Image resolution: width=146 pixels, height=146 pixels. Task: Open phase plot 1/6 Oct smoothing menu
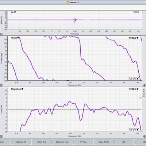tap(134, 78)
